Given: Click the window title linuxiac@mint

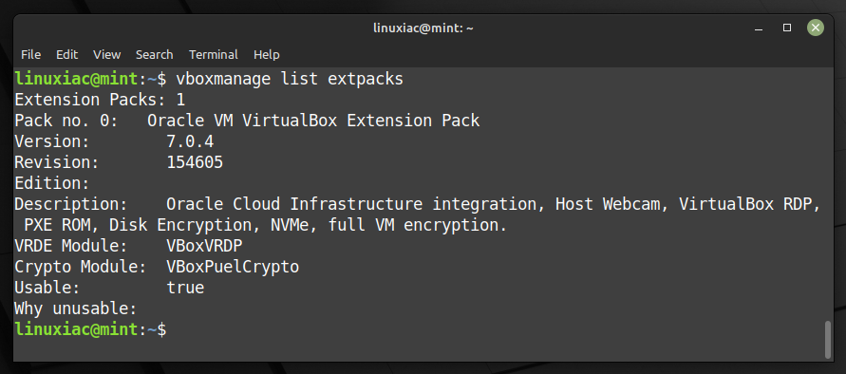Looking at the screenshot, I should [423, 28].
